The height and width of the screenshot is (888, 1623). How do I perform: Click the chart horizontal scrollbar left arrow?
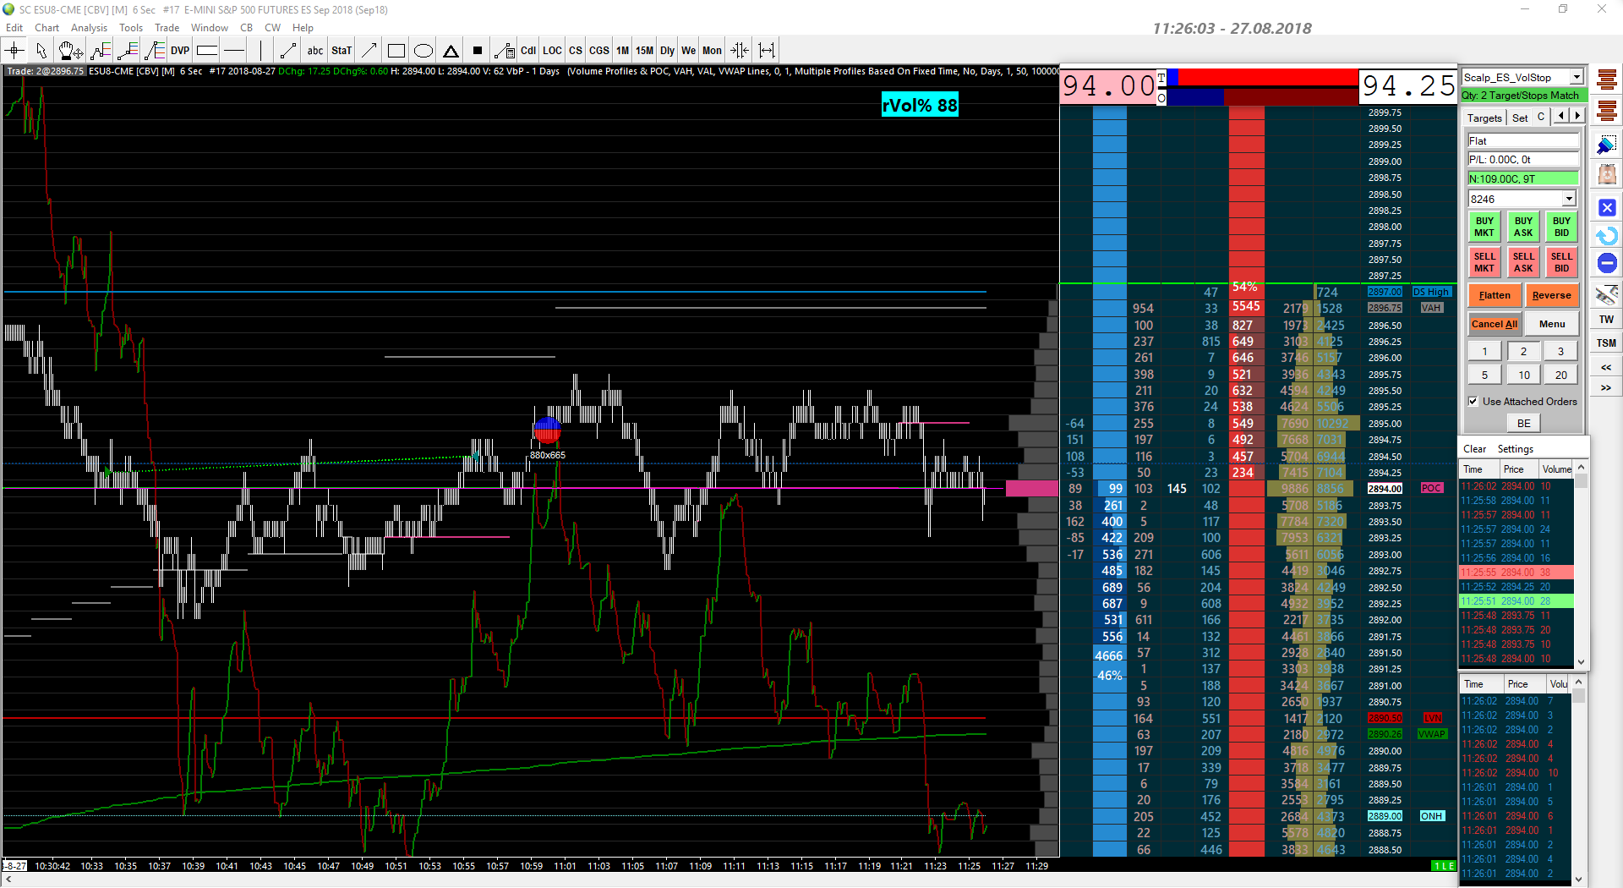(x=7, y=880)
